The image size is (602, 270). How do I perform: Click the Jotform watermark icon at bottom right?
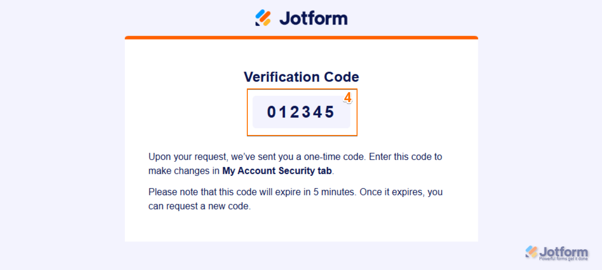click(531, 252)
